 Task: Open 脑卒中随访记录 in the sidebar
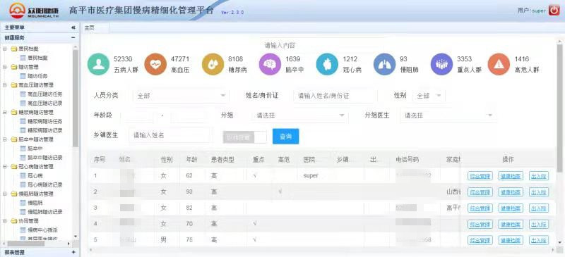45,158
